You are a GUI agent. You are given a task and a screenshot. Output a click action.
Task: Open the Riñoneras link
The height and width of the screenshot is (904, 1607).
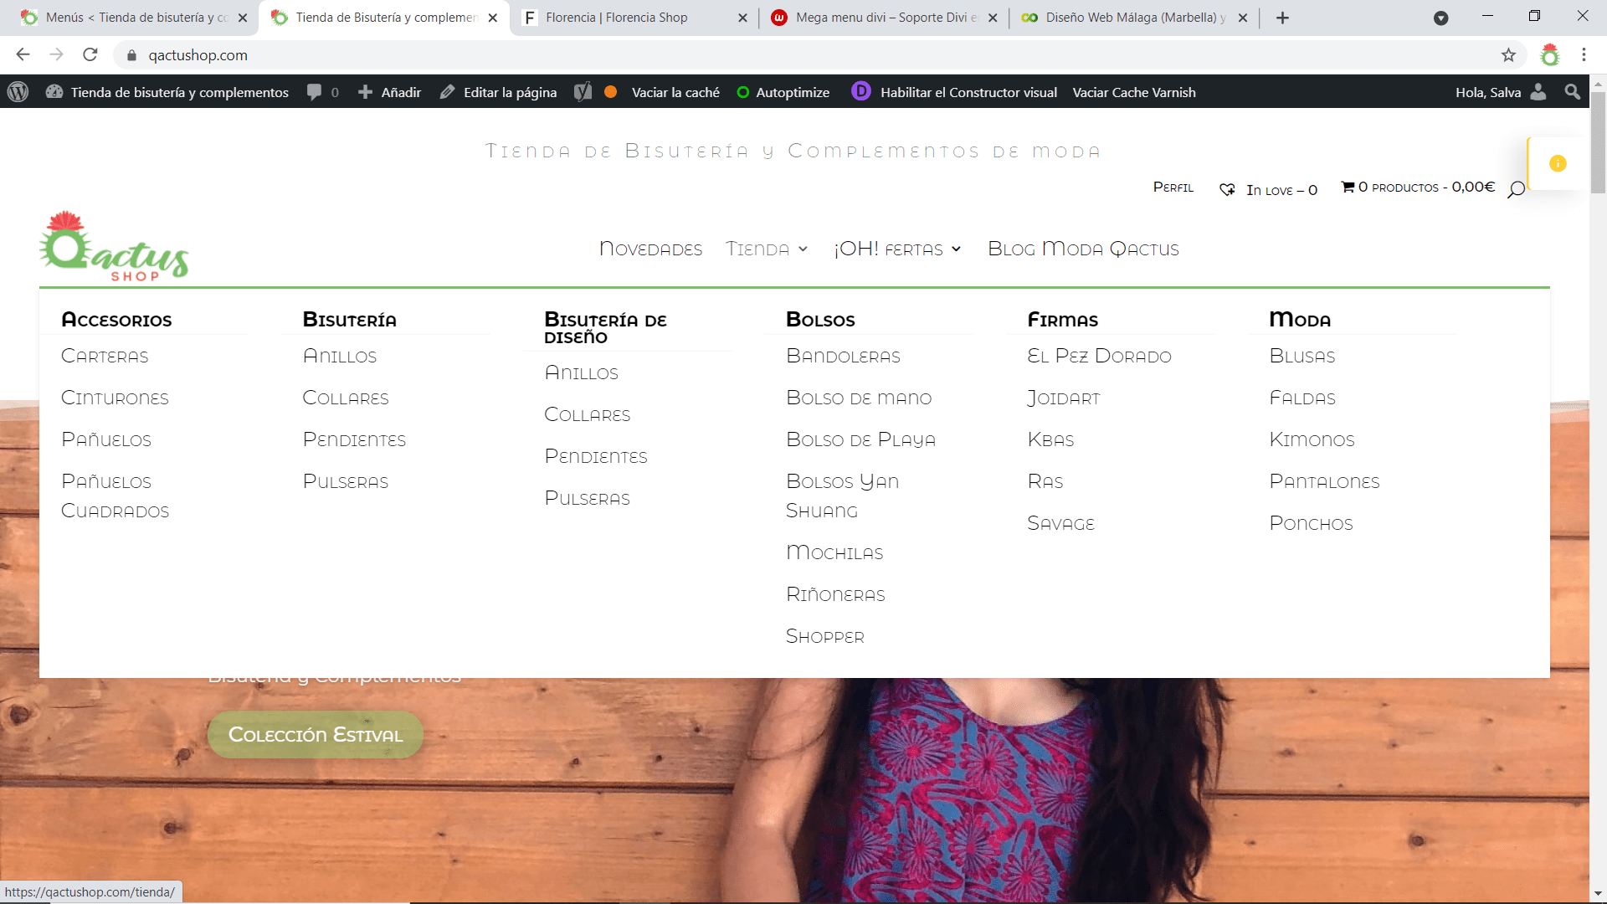(x=835, y=594)
